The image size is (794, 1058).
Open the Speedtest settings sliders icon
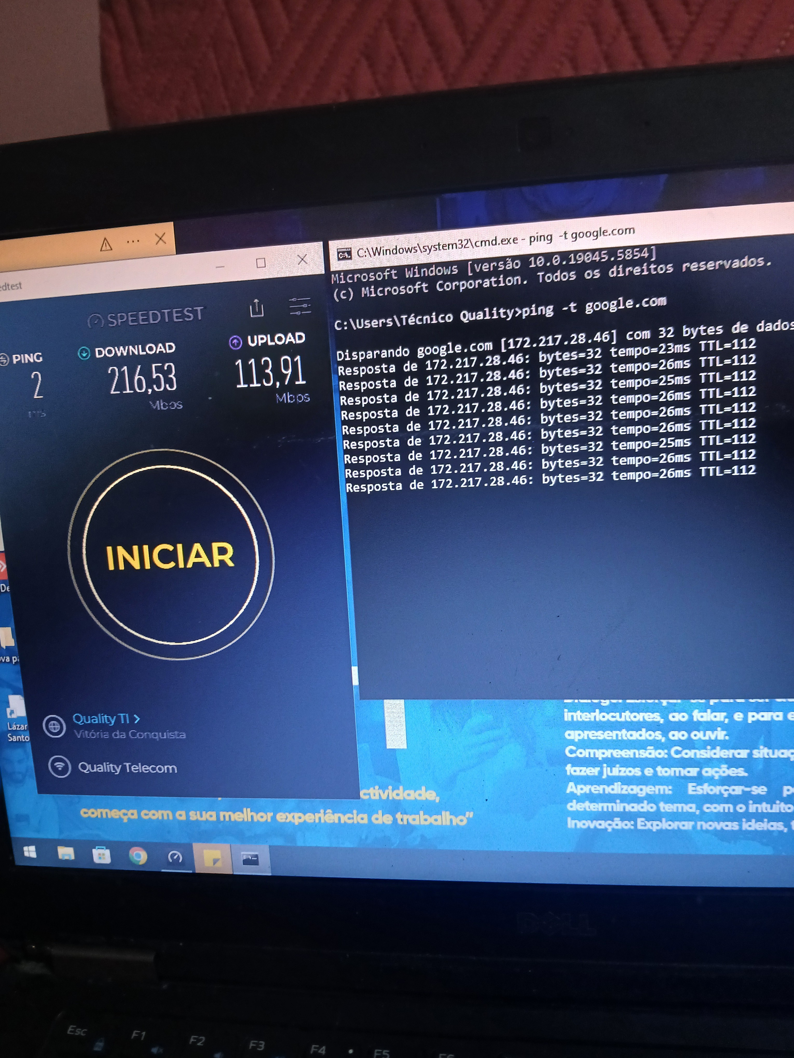click(x=300, y=306)
